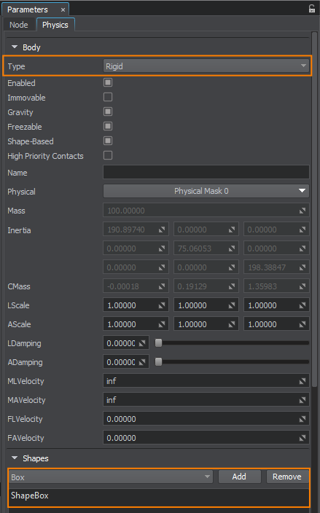Open the Physical Mask 0 dropdown
The image size is (320, 513).
[x=206, y=191]
